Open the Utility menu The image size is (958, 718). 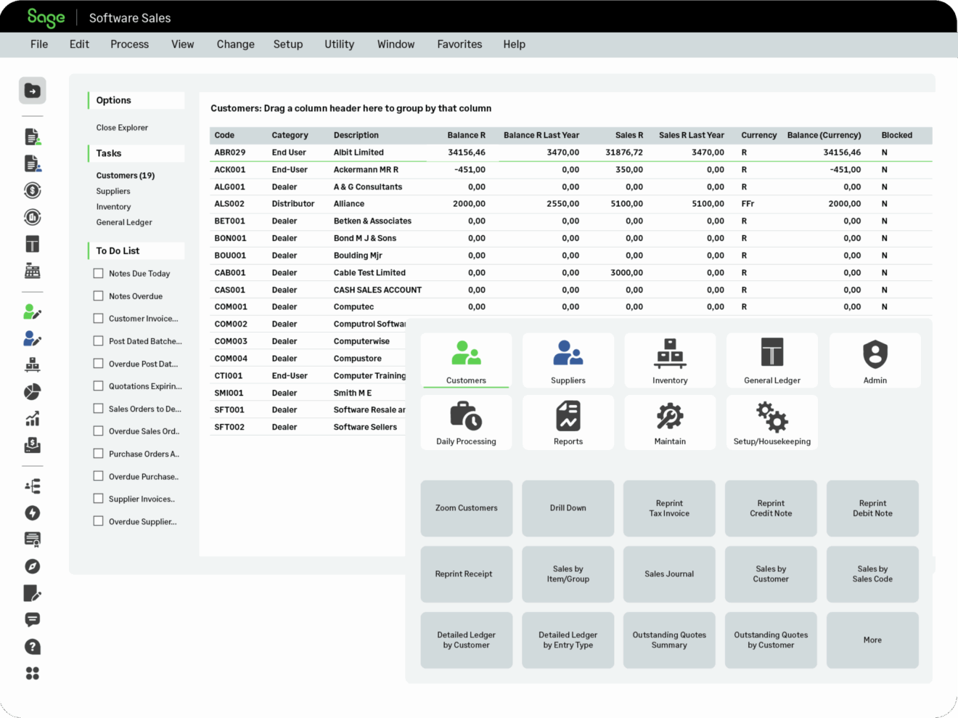point(339,44)
